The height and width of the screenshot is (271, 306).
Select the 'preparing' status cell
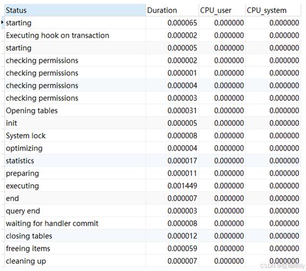point(75,173)
